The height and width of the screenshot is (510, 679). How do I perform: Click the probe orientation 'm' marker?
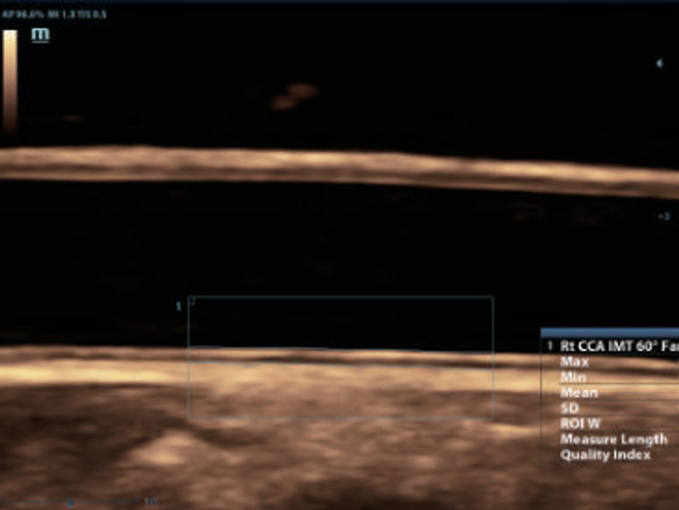40,35
